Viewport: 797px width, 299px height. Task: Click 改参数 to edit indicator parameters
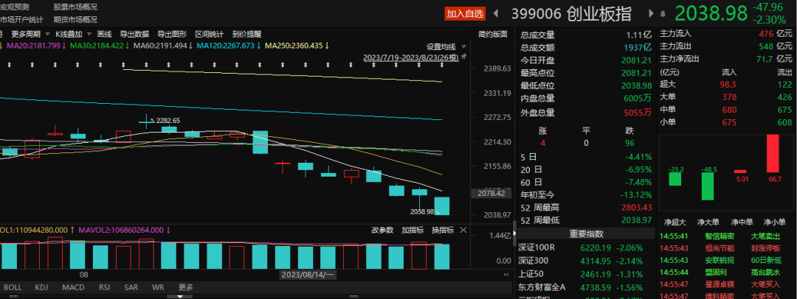(x=382, y=230)
